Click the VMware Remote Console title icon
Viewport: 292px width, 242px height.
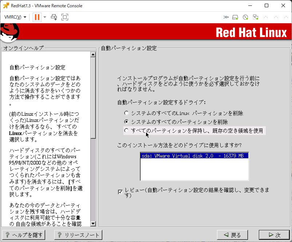tap(6, 5)
